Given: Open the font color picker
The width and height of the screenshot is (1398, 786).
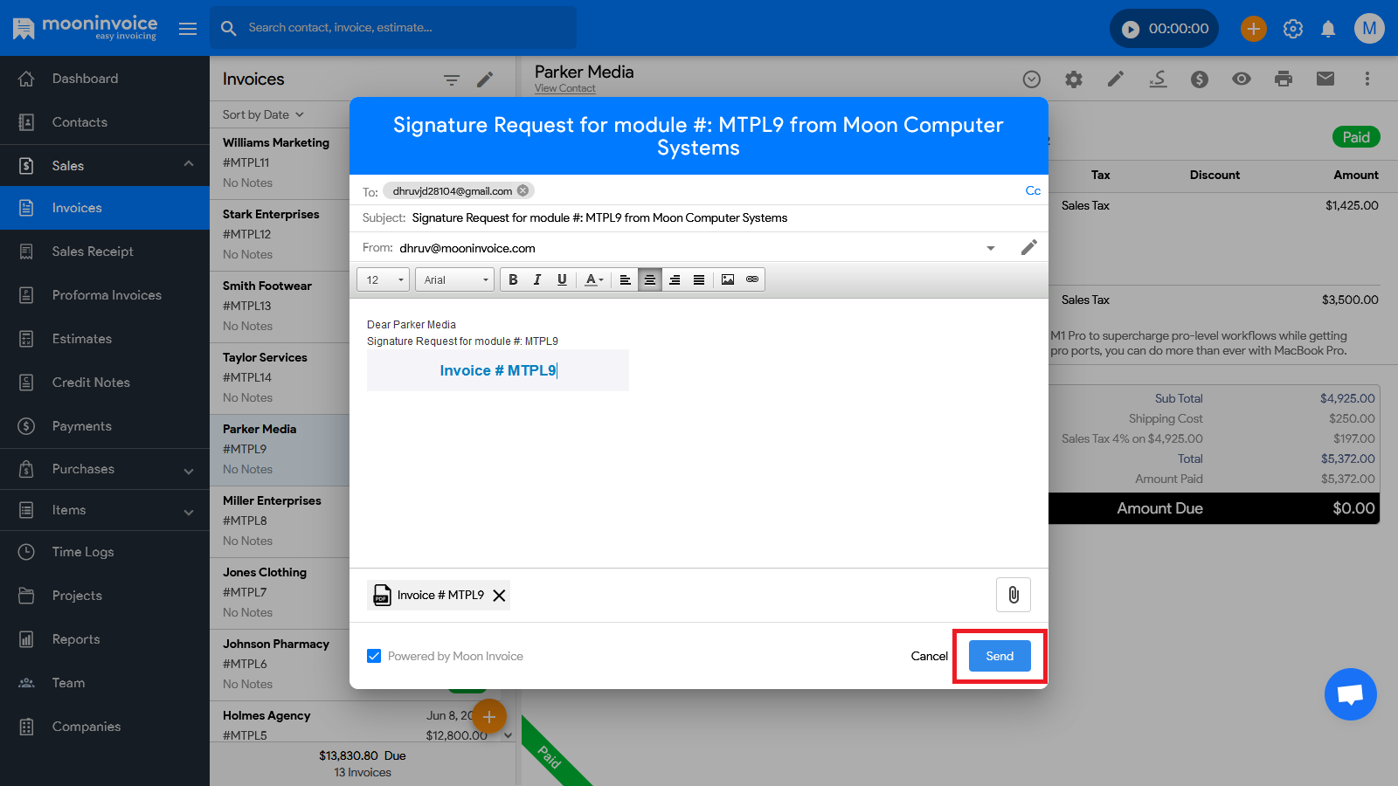Looking at the screenshot, I should [x=594, y=279].
